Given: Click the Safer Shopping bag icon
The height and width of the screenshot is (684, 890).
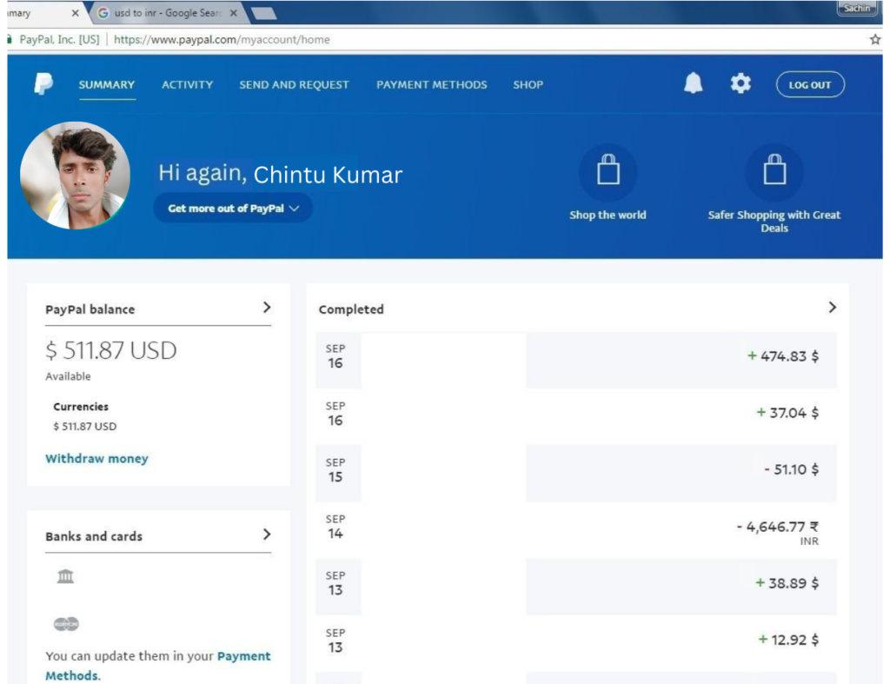Looking at the screenshot, I should tap(774, 170).
